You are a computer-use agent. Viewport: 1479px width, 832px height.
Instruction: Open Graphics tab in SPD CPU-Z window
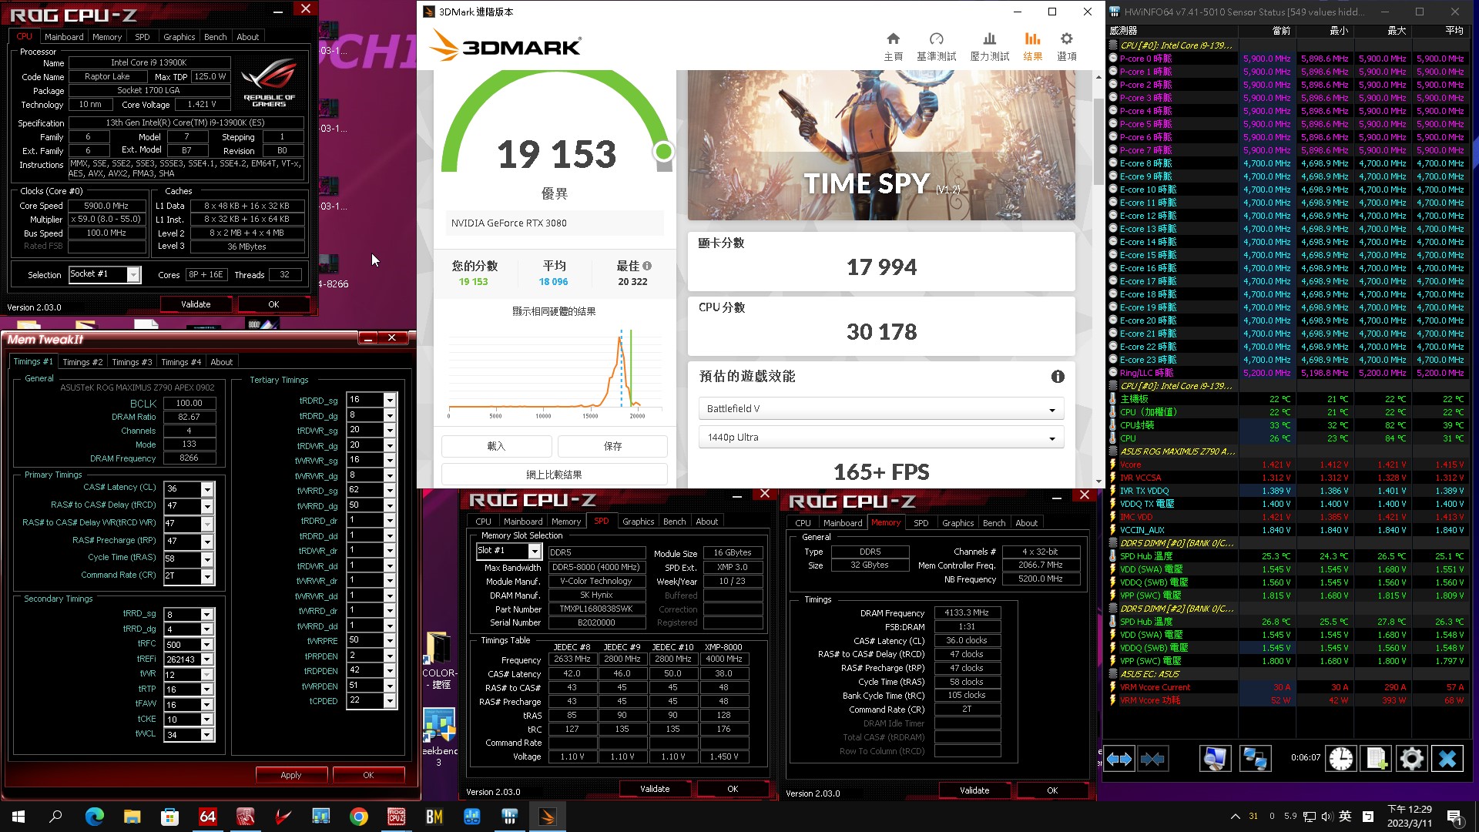638,522
